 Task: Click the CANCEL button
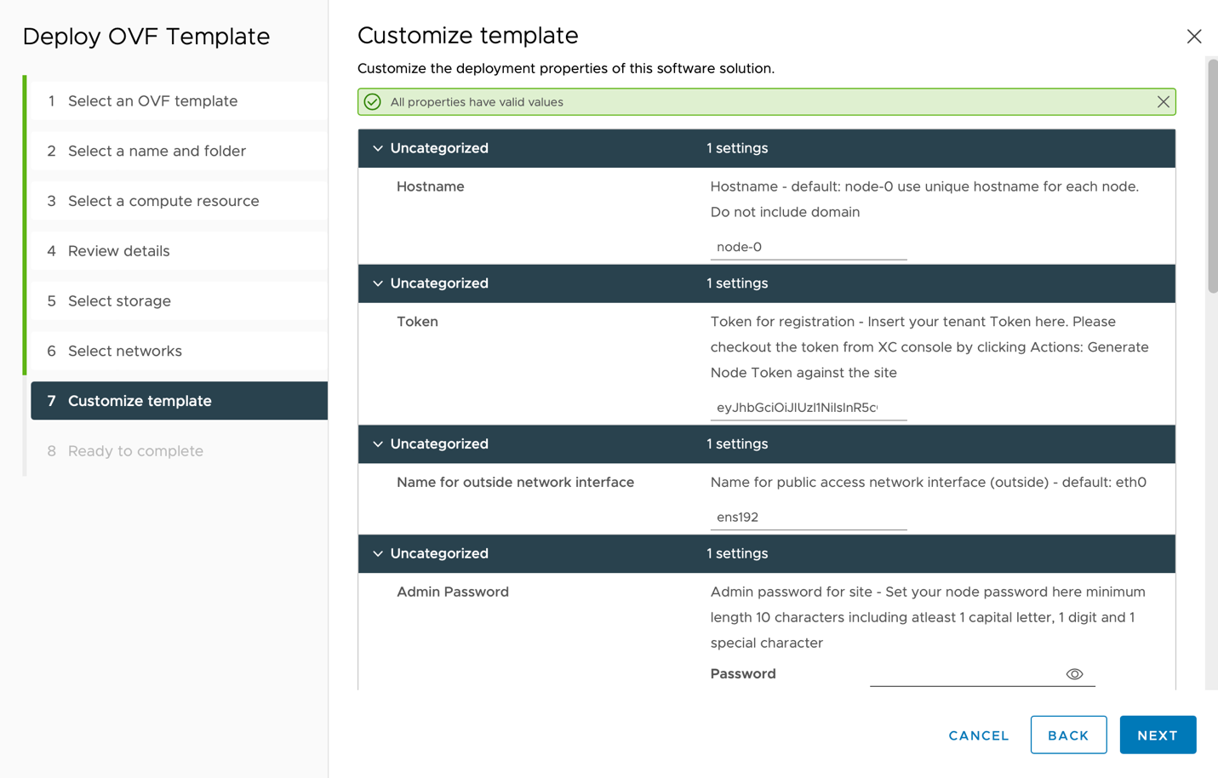tap(978, 735)
